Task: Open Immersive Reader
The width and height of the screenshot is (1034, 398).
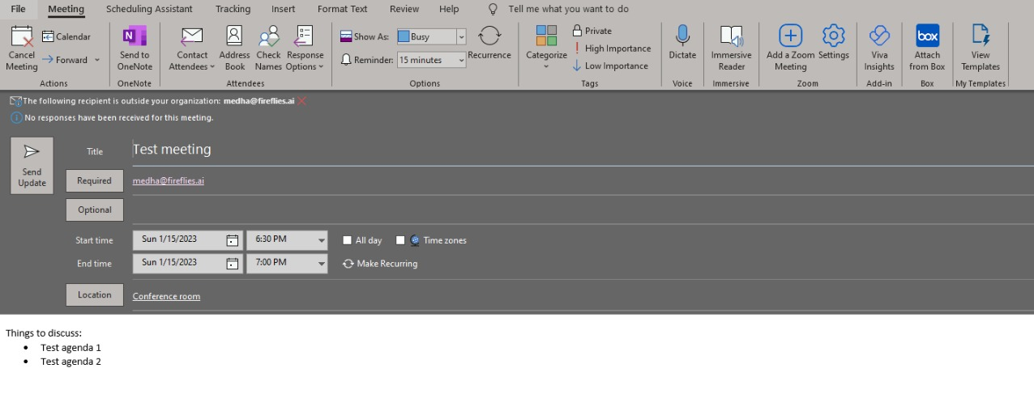Action: [732, 49]
